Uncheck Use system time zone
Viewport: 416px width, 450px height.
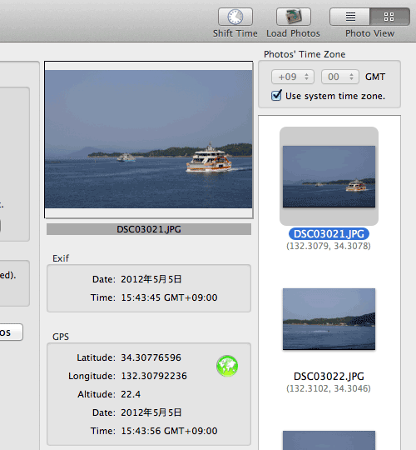(x=276, y=95)
